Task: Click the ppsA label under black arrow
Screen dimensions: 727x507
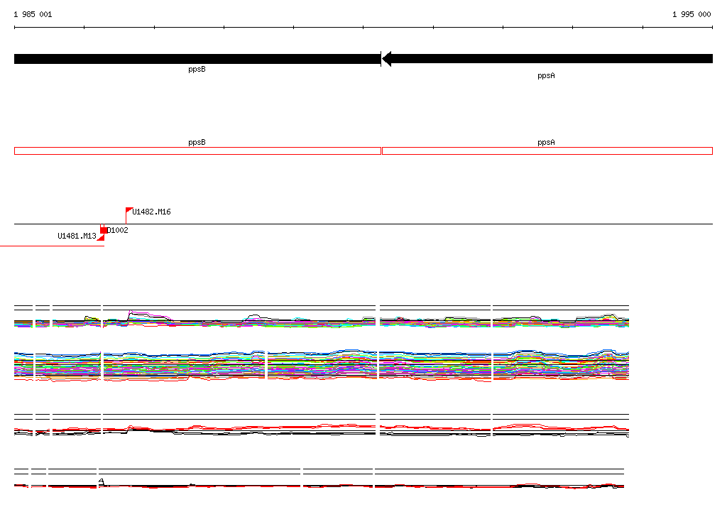Action: click(546, 76)
